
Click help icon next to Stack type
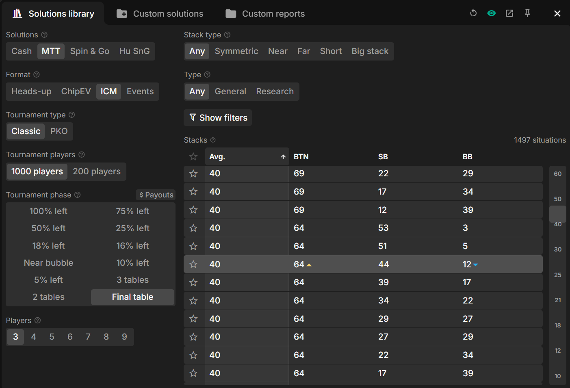pos(228,35)
